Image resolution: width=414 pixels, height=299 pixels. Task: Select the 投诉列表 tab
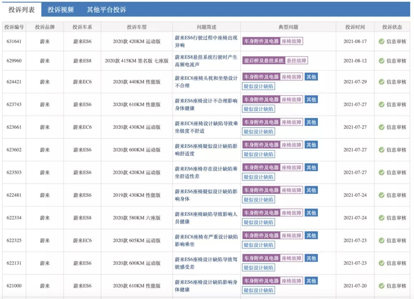[x=22, y=10]
